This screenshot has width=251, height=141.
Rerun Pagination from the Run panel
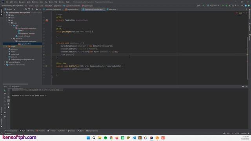pyautogui.click(x=5, y=90)
